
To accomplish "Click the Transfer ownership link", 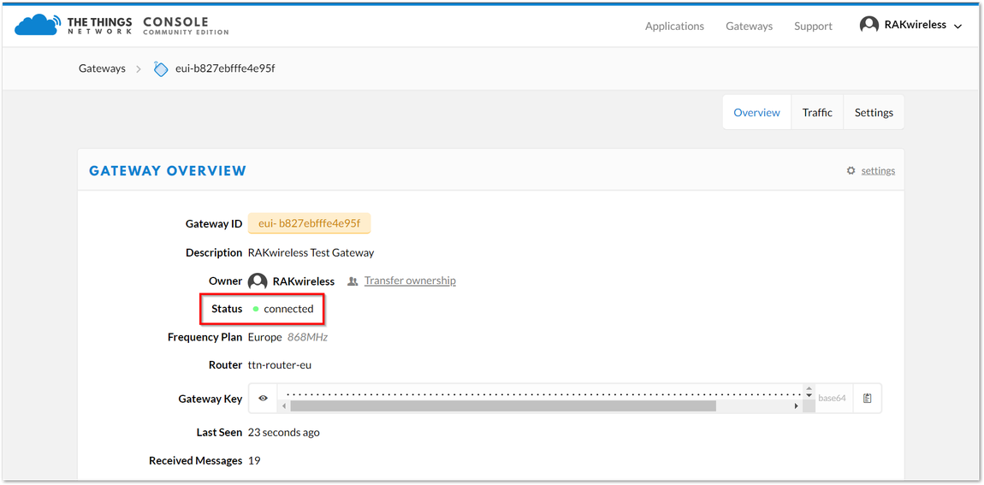I will (x=411, y=281).
